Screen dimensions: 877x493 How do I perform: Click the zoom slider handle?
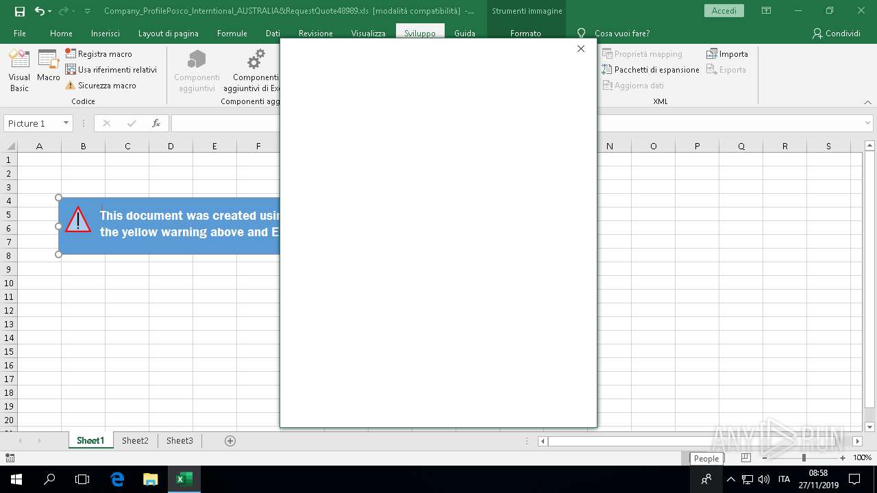(x=804, y=458)
